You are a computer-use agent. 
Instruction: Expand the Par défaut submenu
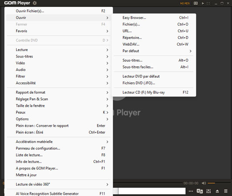[154, 51]
